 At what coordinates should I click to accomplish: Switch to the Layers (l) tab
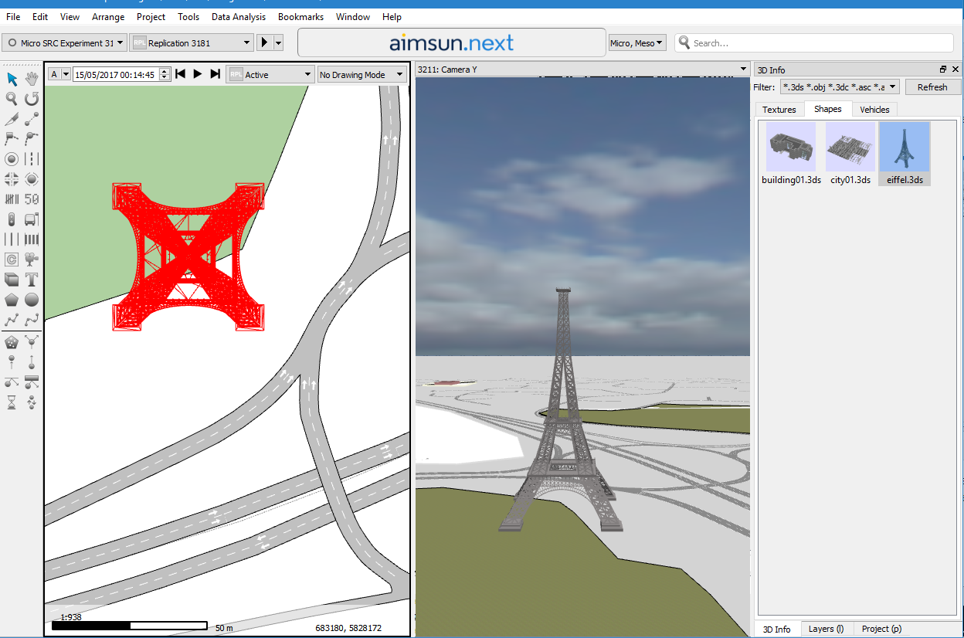[x=827, y=629]
